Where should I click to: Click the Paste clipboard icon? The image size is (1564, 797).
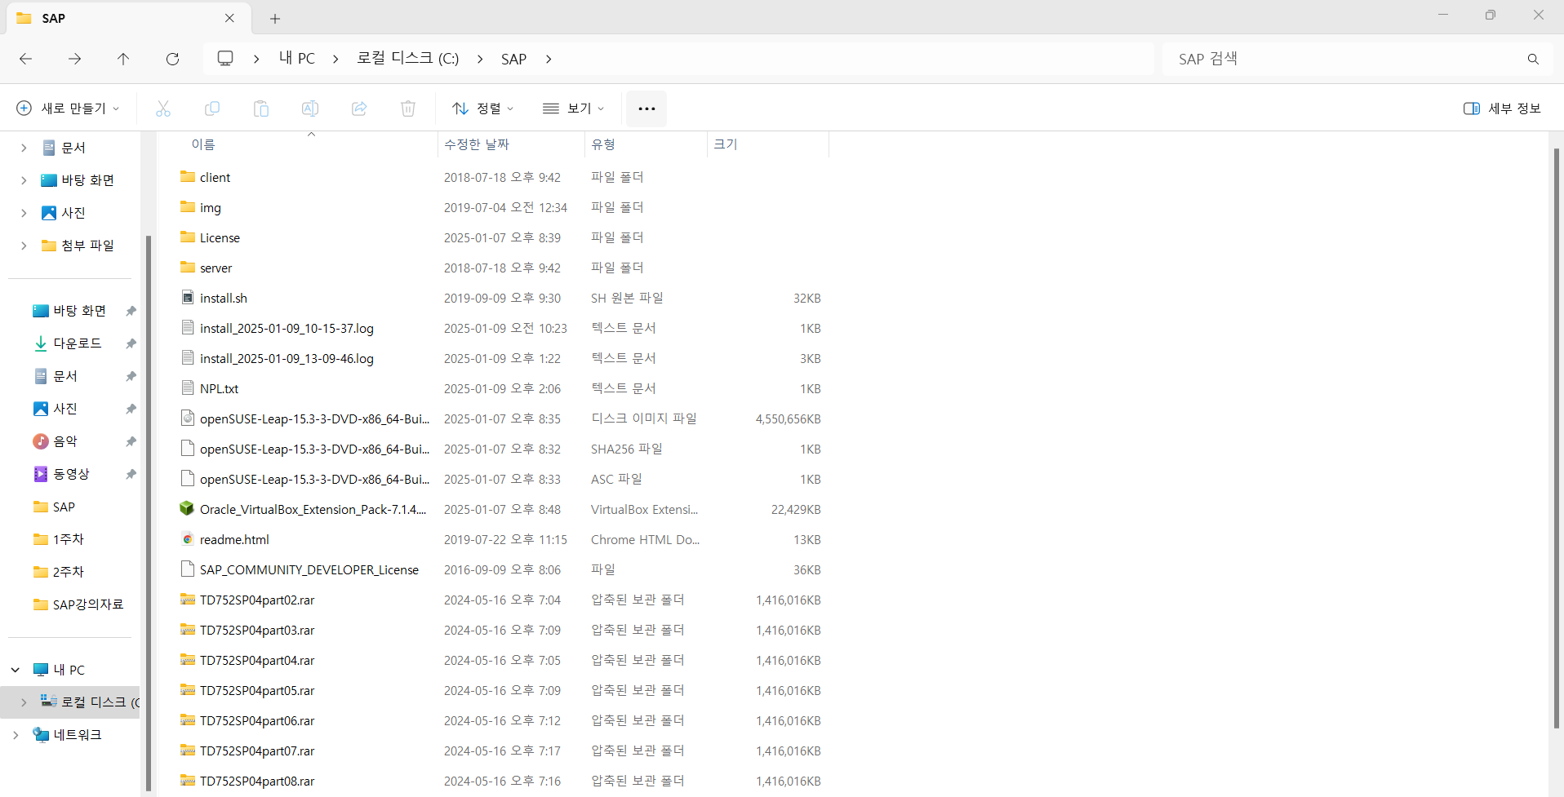coord(261,108)
